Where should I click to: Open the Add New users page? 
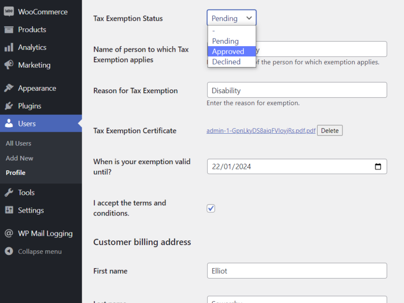[19, 158]
